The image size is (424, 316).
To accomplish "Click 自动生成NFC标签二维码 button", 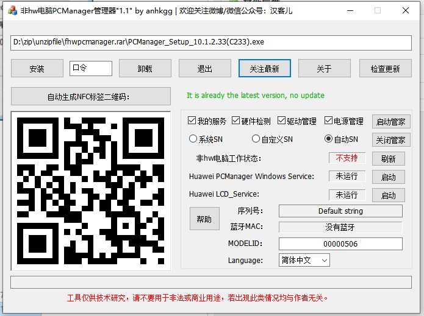I will point(91,96).
